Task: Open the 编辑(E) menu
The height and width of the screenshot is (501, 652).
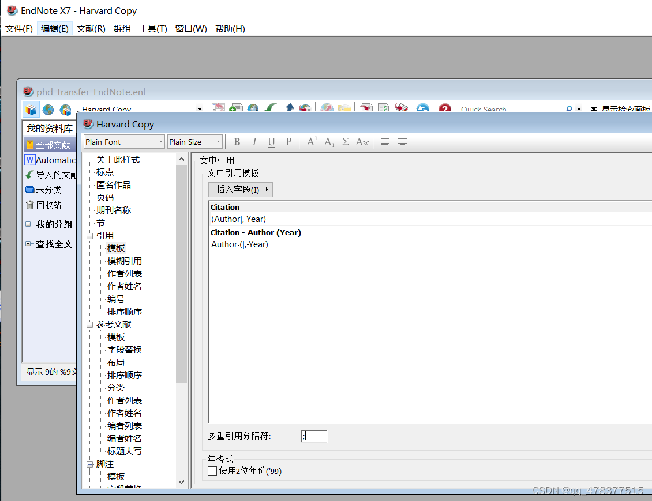Action: [x=55, y=29]
